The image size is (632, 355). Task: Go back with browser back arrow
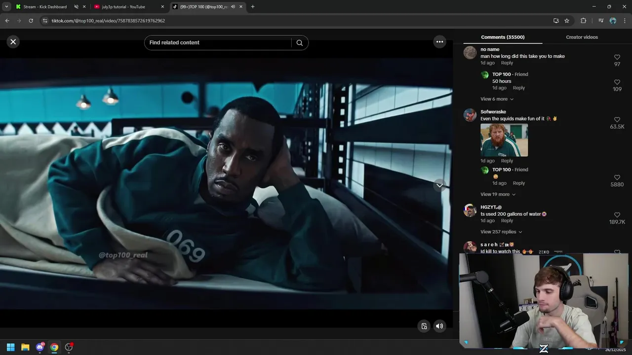pyautogui.click(x=7, y=21)
